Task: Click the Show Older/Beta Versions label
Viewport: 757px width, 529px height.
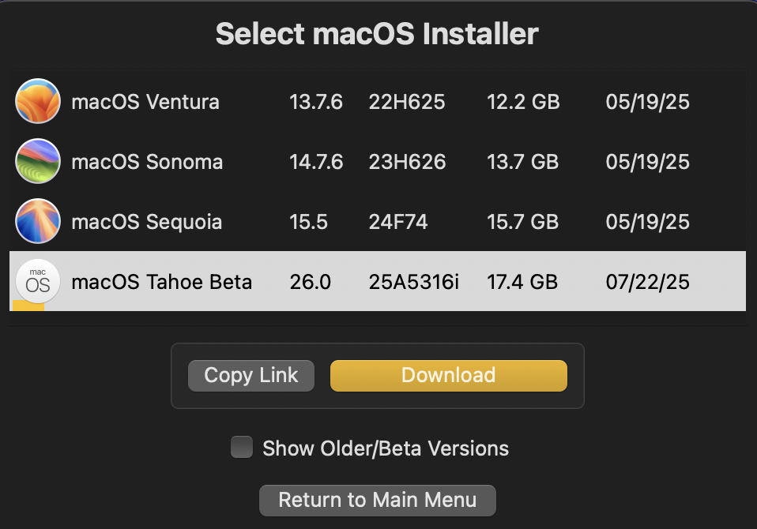Action: tap(386, 448)
